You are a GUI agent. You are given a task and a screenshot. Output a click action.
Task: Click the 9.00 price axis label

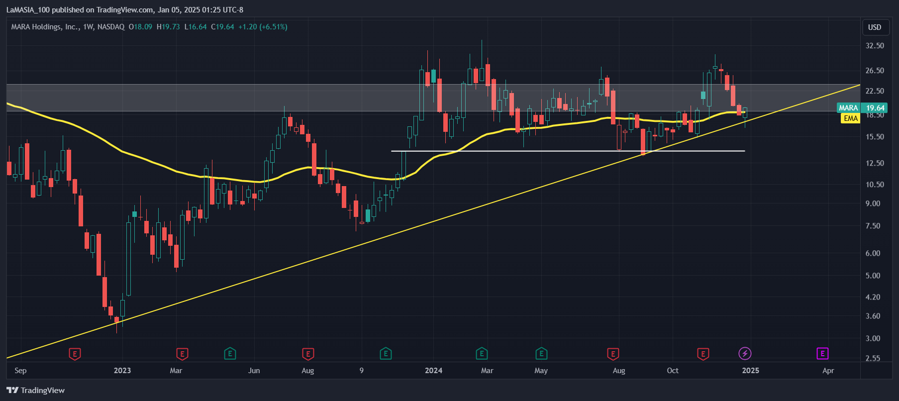pos(873,203)
